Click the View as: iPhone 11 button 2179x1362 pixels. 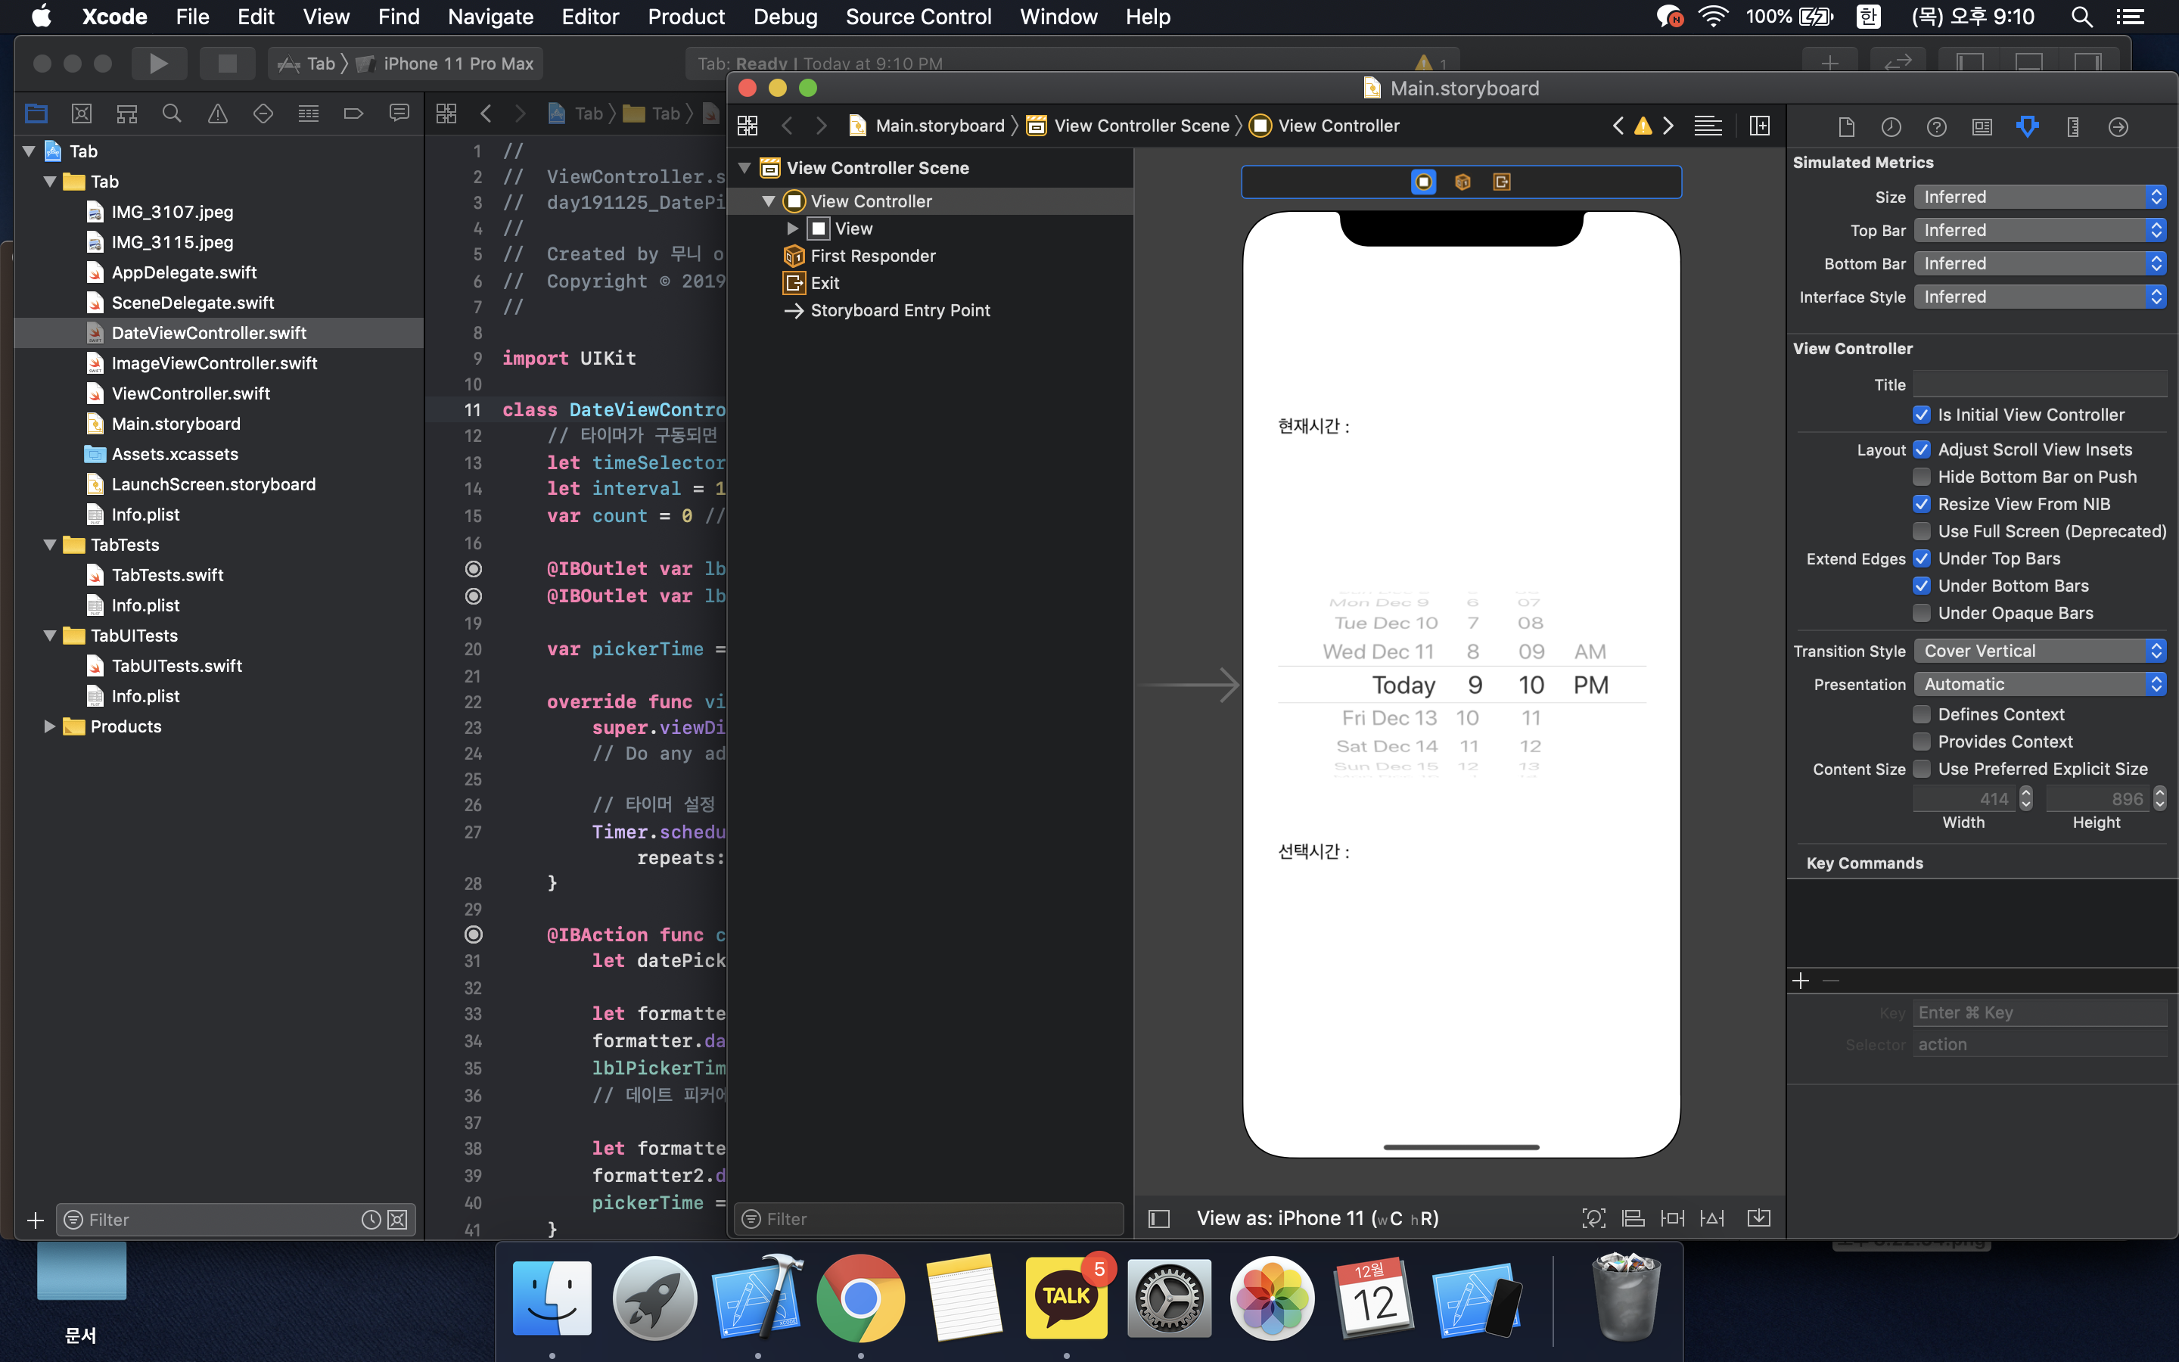click(x=1316, y=1218)
